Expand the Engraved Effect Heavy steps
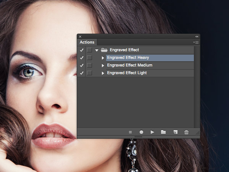 point(103,58)
